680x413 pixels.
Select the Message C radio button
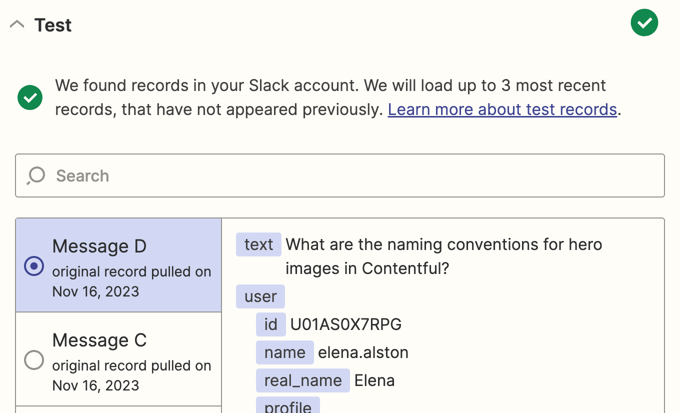tap(34, 360)
